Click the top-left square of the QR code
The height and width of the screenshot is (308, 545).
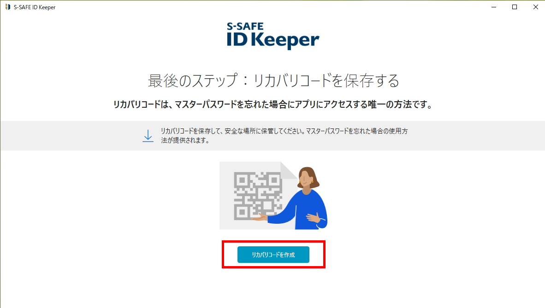pyautogui.click(x=242, y=180)
